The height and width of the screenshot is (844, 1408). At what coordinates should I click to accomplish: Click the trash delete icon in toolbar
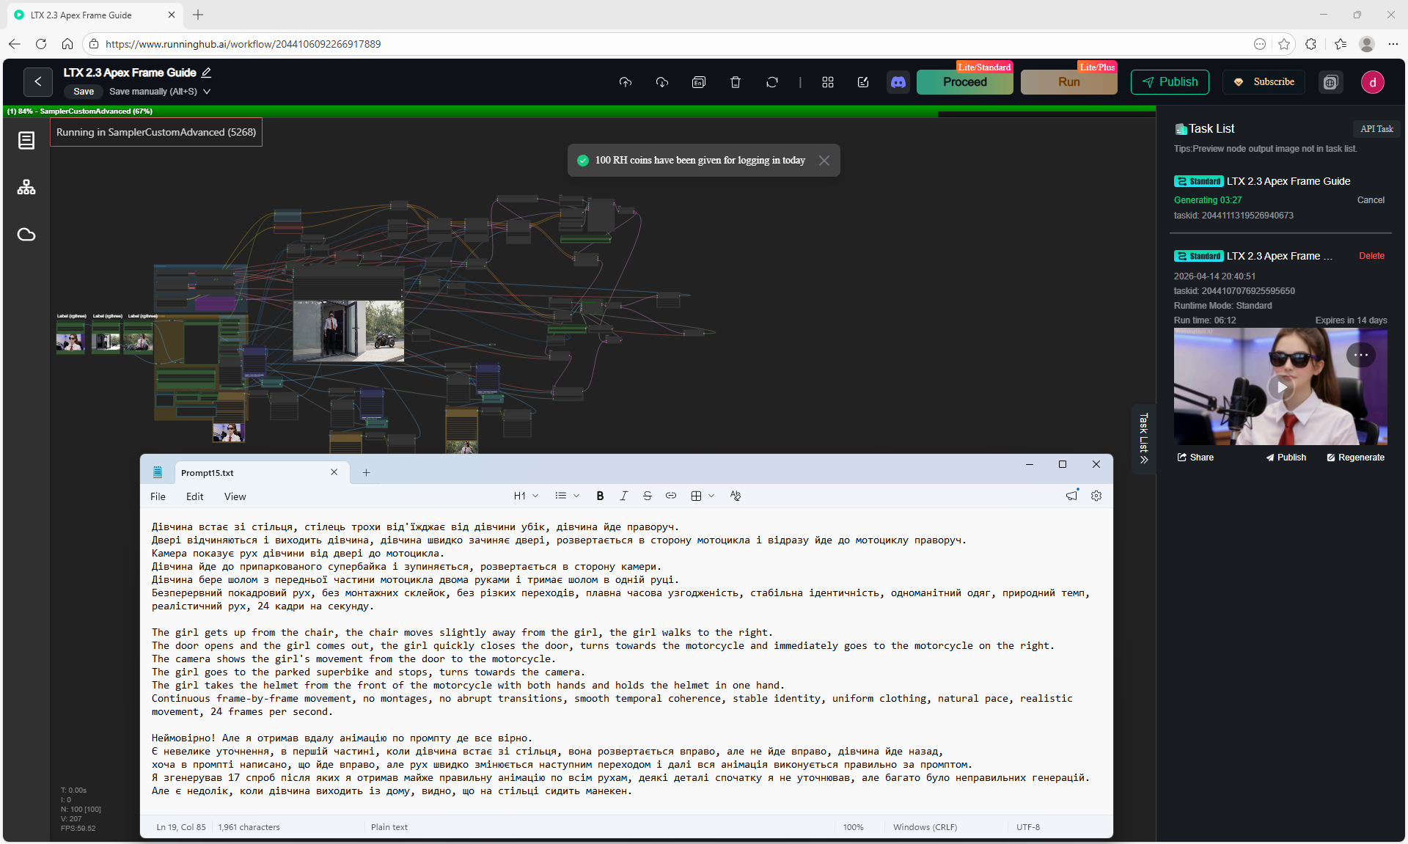[736, 82]
